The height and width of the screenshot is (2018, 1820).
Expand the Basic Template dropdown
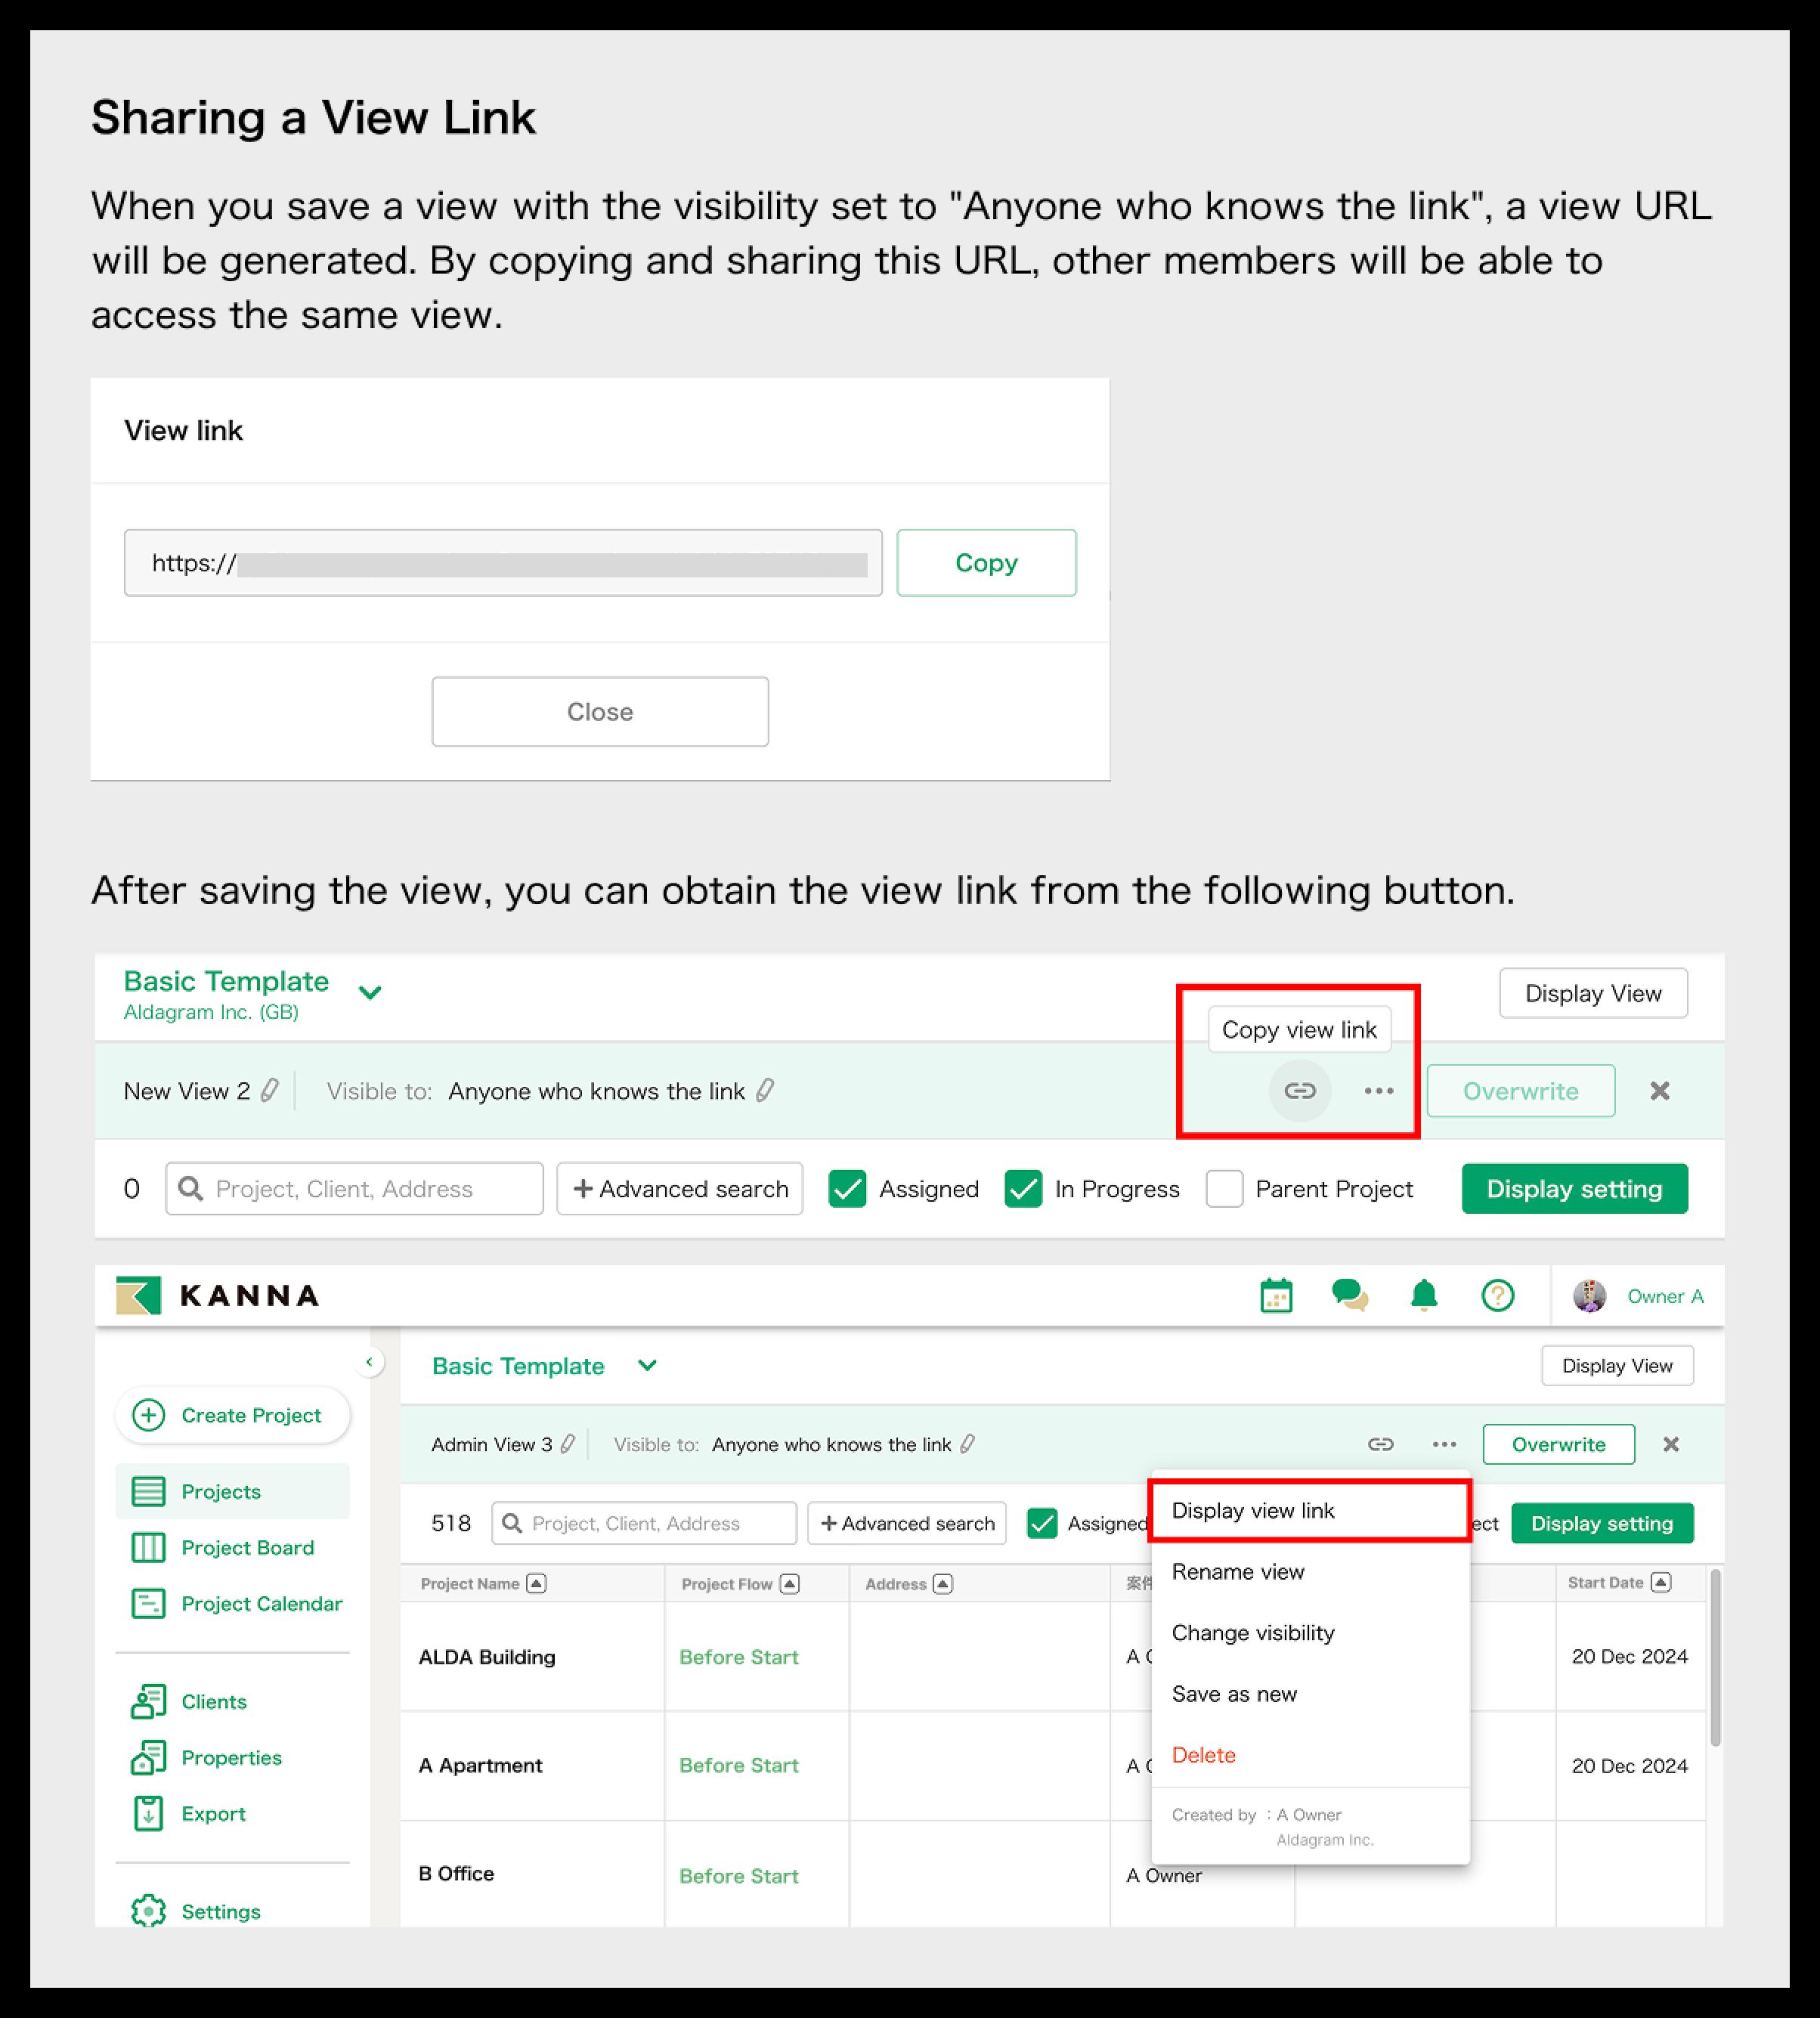pos(370,992)
